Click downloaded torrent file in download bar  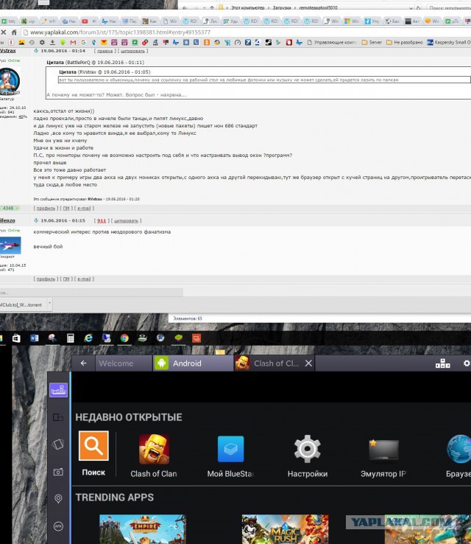point(23,304)
